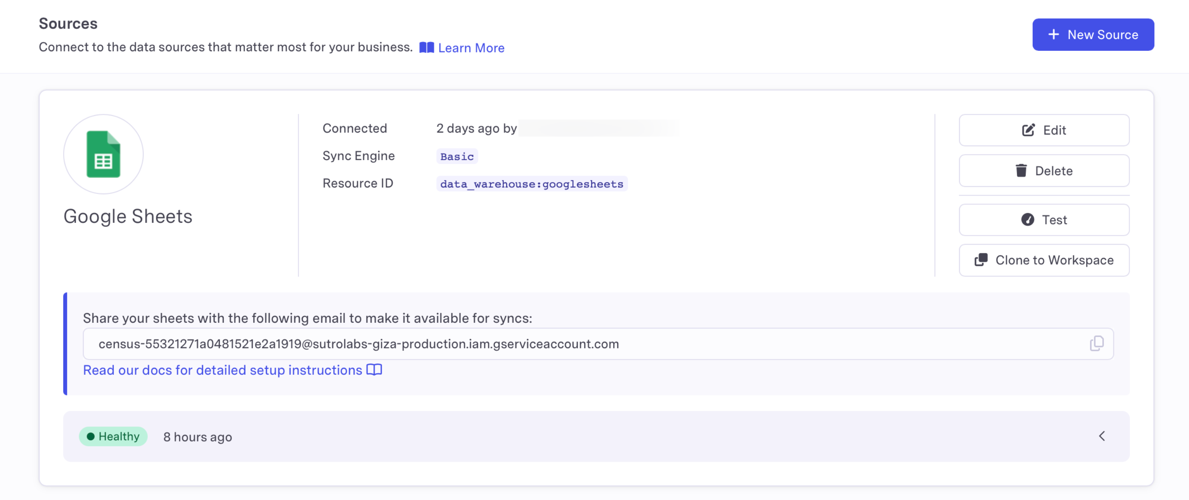Viewport: 1189px width, 500px height.
Task: Click the Sync Engine label
Action: click(x=358, y=156)
